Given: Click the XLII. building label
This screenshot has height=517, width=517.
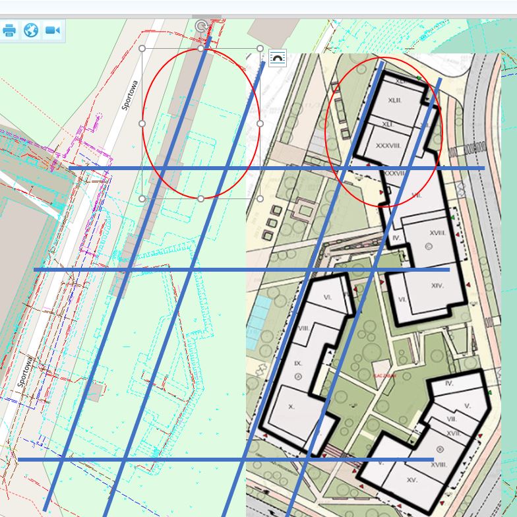Looking at the screenshot, I should click(x=394, y=100).
